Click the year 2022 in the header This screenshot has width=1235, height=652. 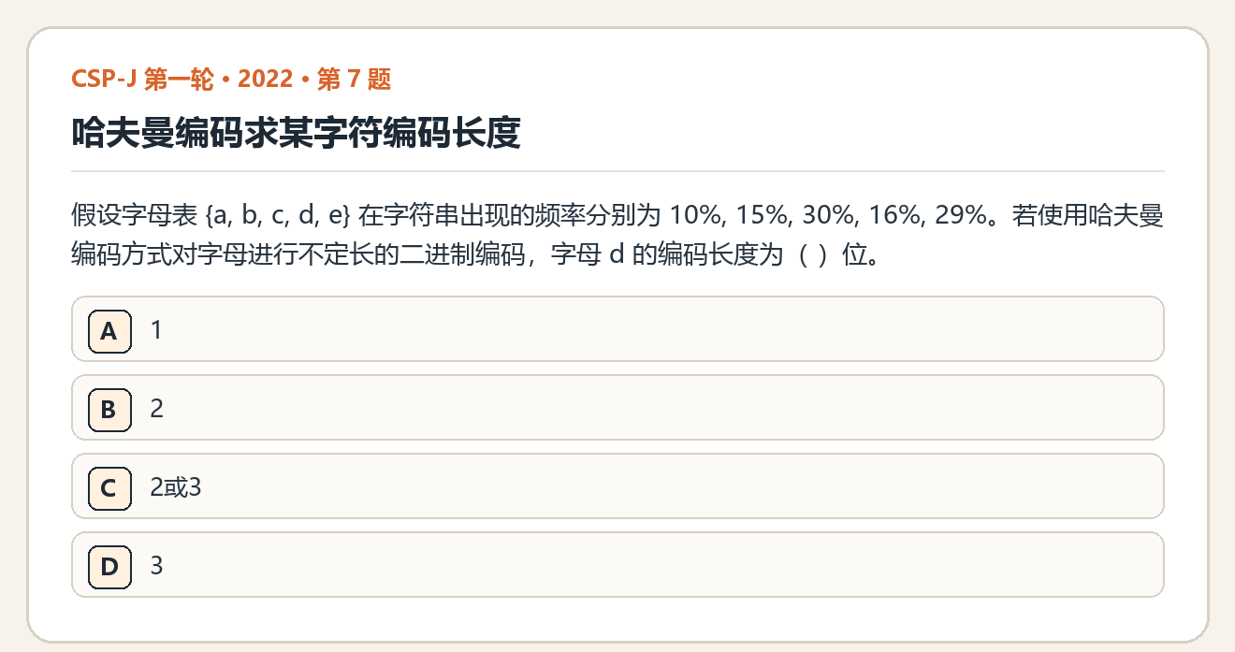[x=266, y=80]
